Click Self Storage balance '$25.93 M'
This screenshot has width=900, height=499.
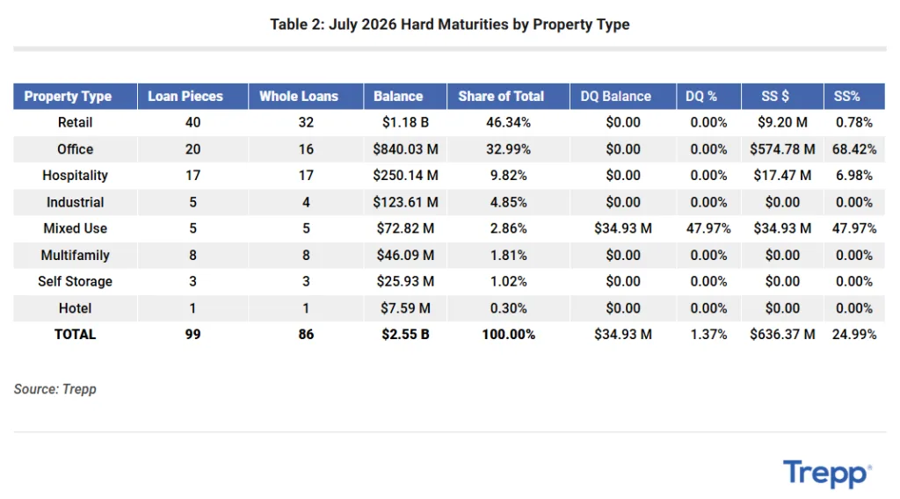405,282
